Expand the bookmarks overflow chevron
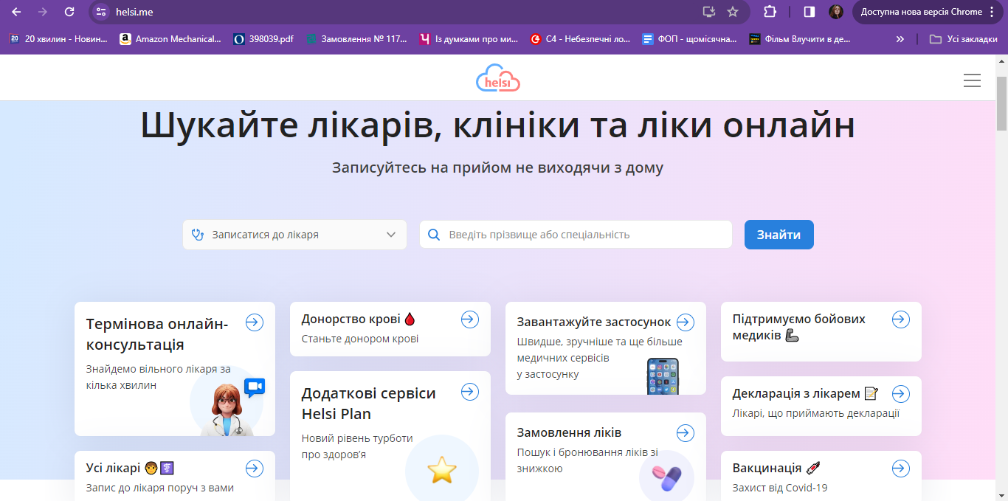The height and width of the screenshot is (501, 1008). pos(899,38)
